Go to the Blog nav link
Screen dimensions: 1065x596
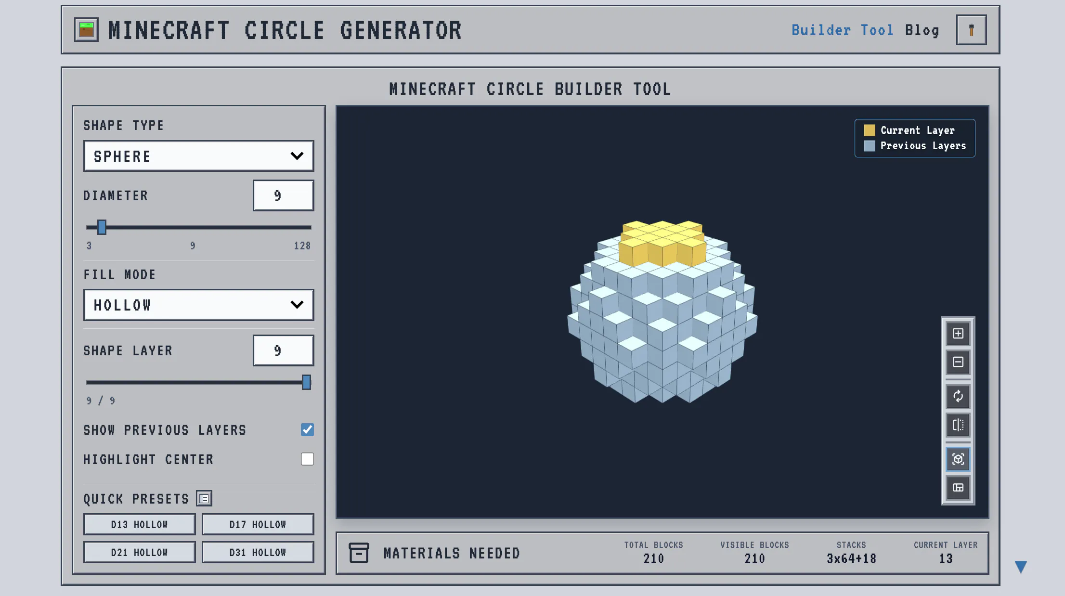[922, 30]
